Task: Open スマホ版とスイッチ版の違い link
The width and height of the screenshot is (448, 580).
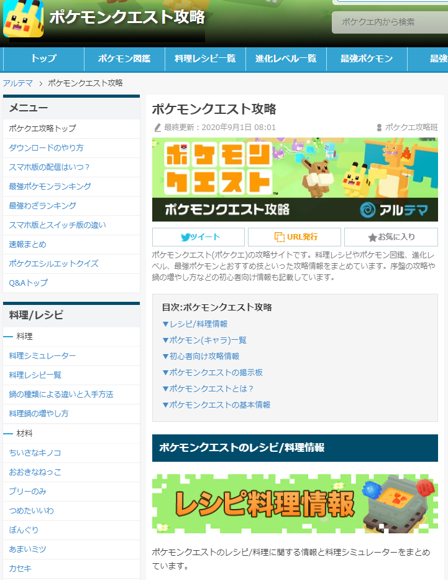Action: pos(71,225)
